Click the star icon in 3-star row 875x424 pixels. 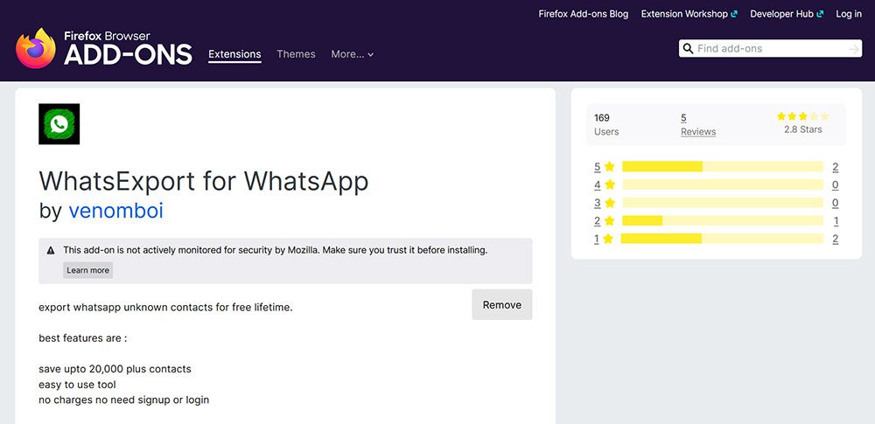(x=609, y=203)
